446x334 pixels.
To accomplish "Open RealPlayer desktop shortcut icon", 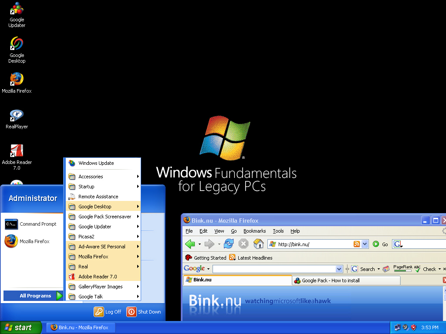I will pos(17,116).
